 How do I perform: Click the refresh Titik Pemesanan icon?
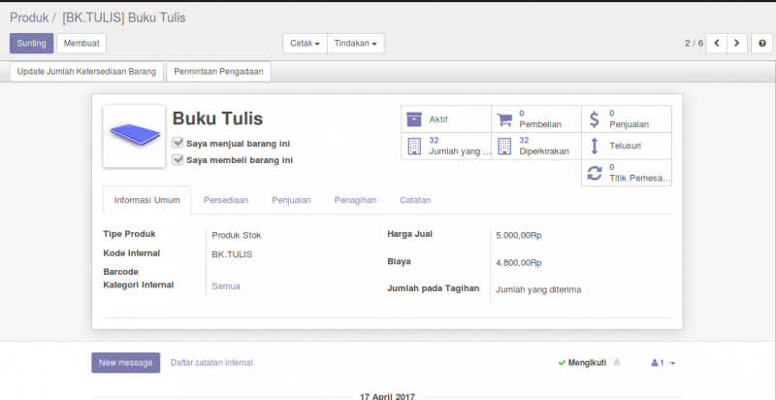click(x=595, y=173)
